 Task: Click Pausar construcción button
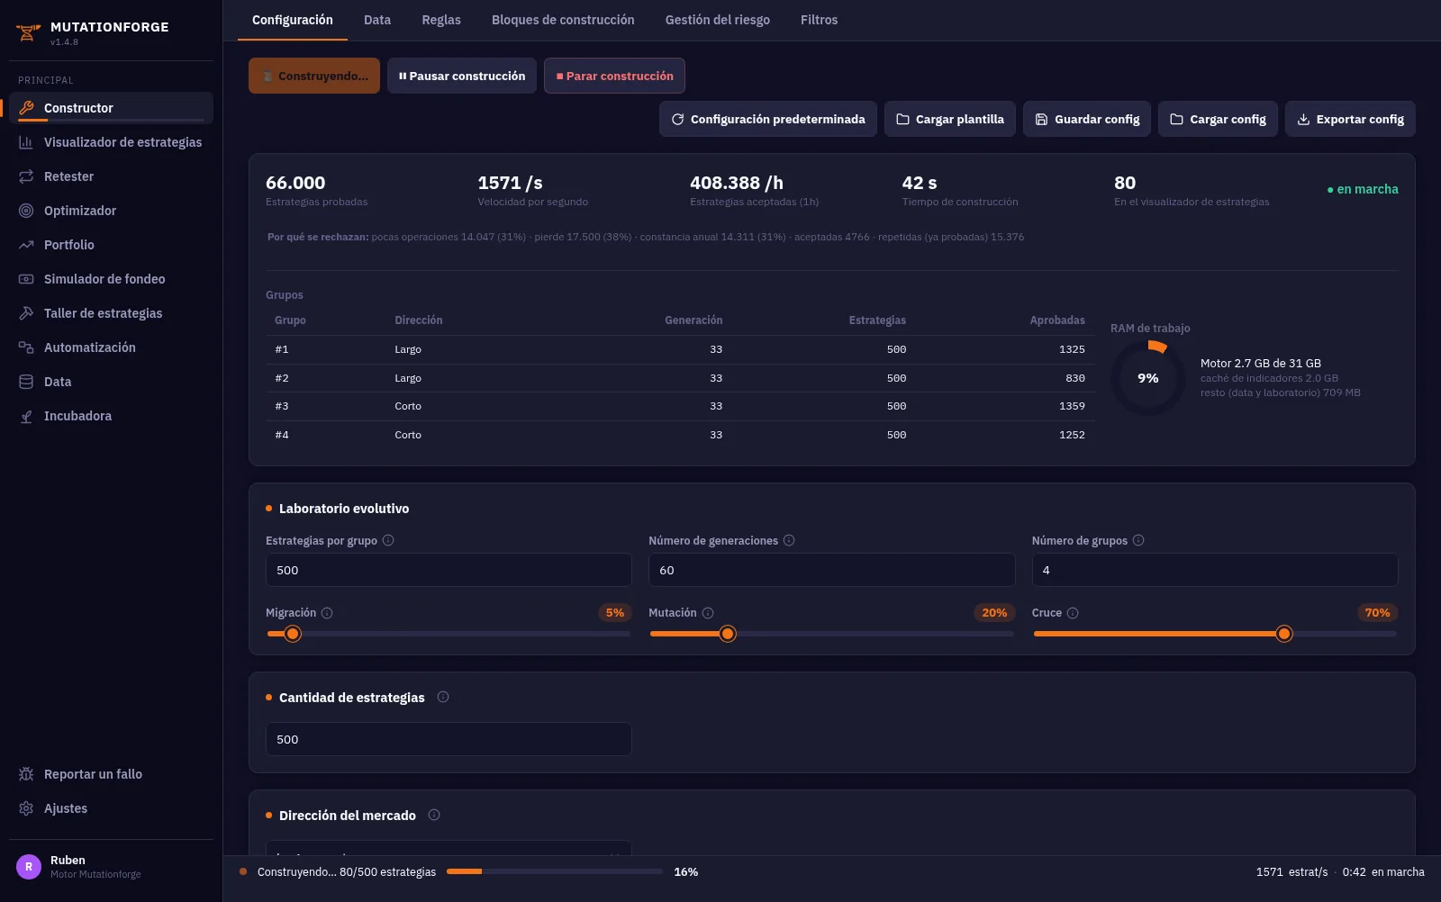(462, 76)
